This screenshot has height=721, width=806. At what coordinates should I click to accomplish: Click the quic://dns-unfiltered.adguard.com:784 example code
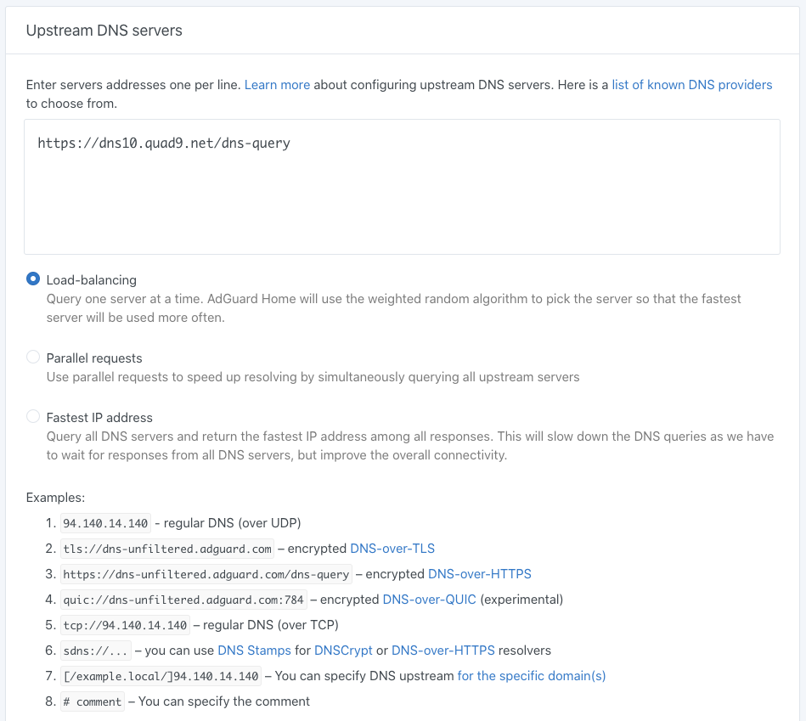183,600
